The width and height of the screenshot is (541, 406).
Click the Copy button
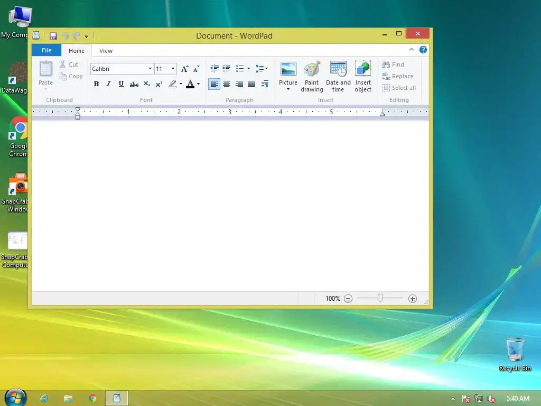click(x=71, y=76)
